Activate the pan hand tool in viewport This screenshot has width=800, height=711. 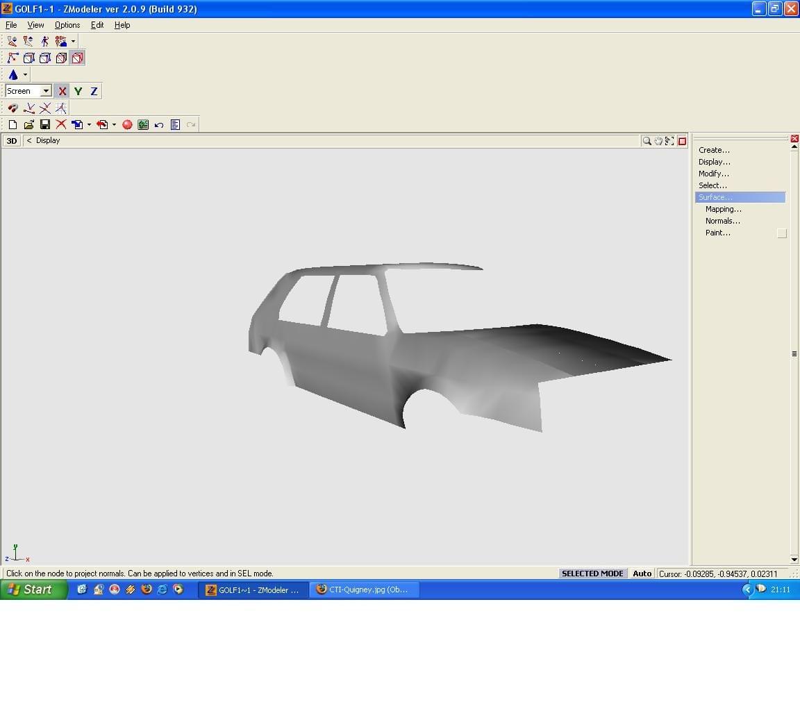(x=658, y=141)
